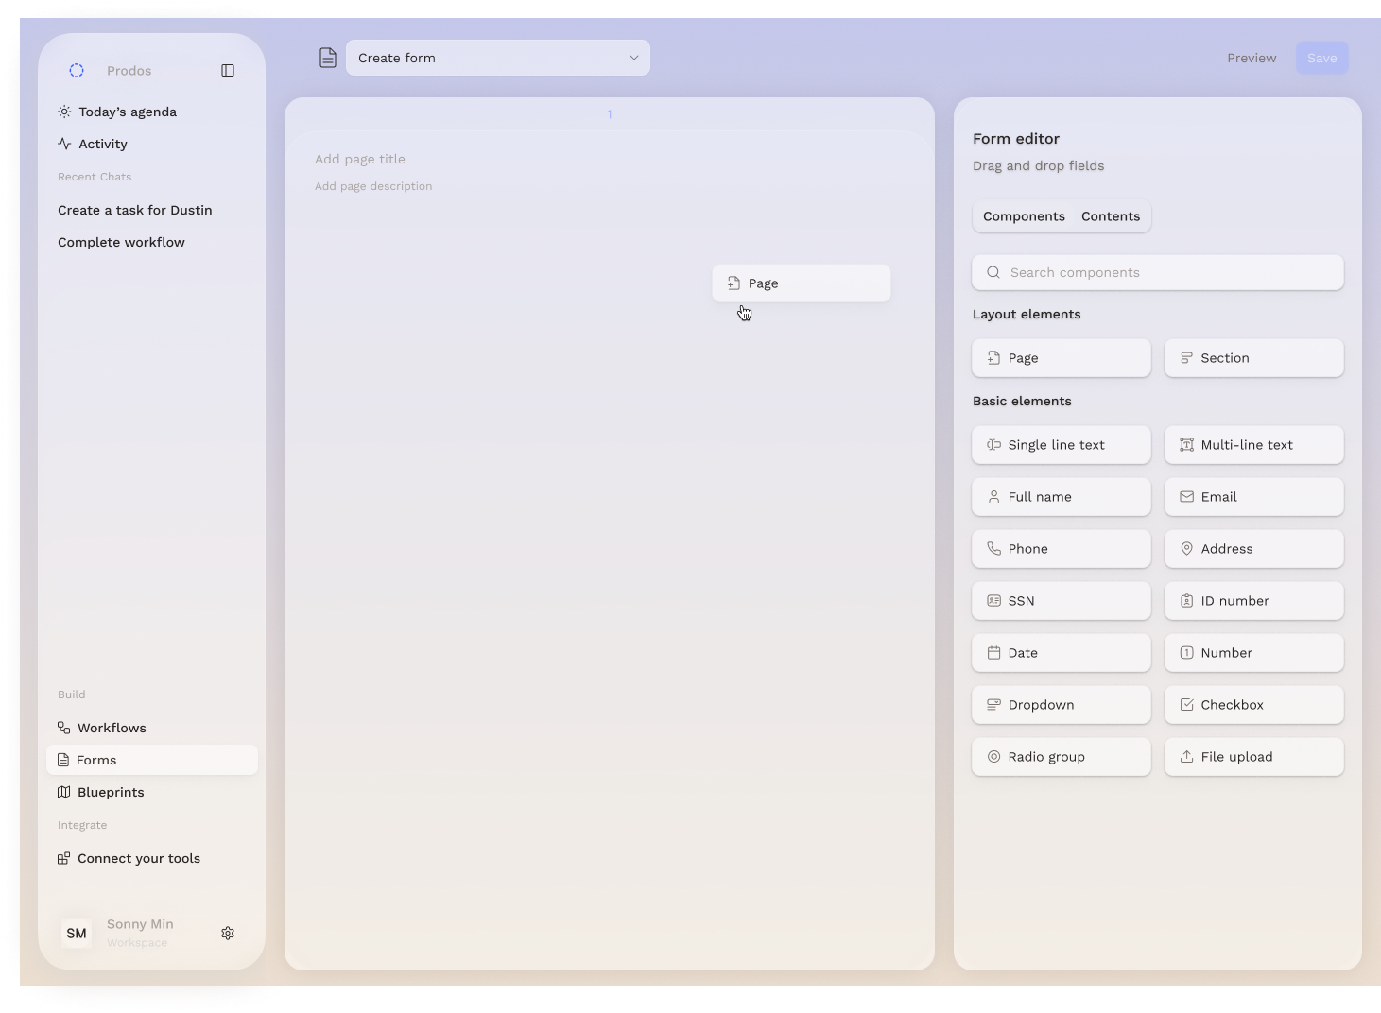Switch to the Contents tab
The width and height of the screenshot is (1381, 1013).
click(x=1111, y=216)
